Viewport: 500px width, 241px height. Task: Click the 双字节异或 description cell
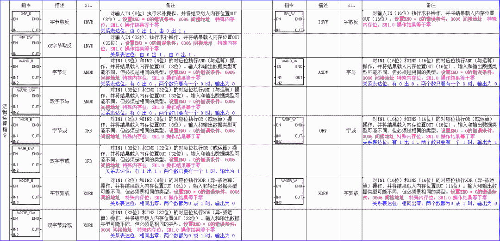[60, 225]
